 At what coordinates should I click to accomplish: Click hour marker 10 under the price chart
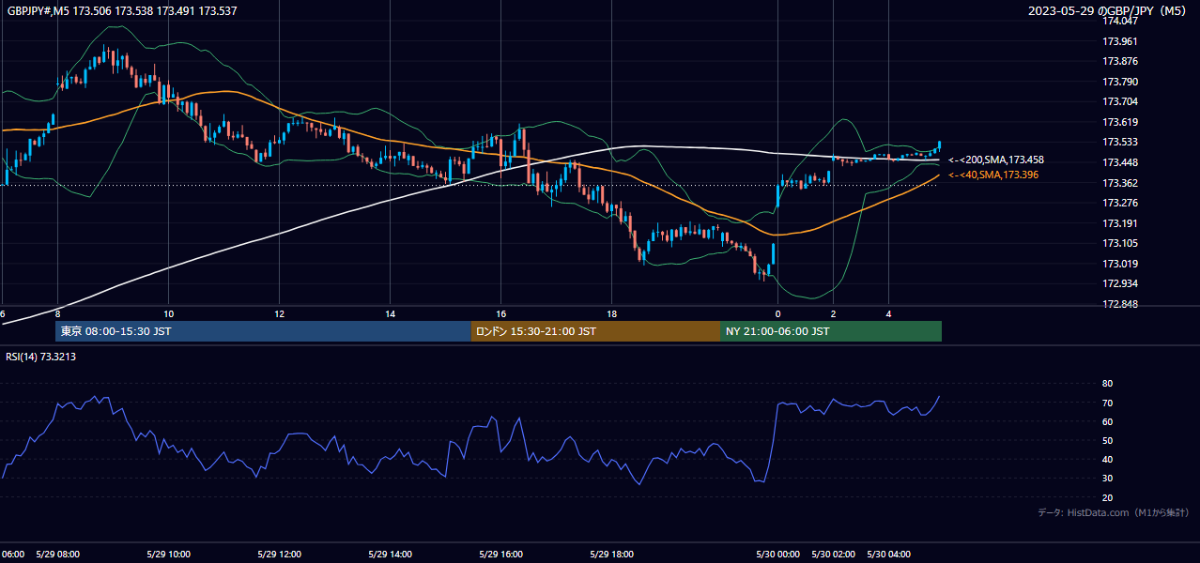pyautogui.click(x=168, y=313)
